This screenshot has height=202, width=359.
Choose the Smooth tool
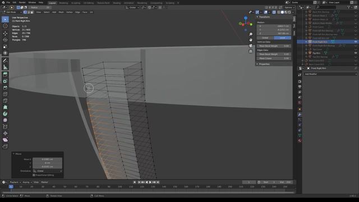5,120
